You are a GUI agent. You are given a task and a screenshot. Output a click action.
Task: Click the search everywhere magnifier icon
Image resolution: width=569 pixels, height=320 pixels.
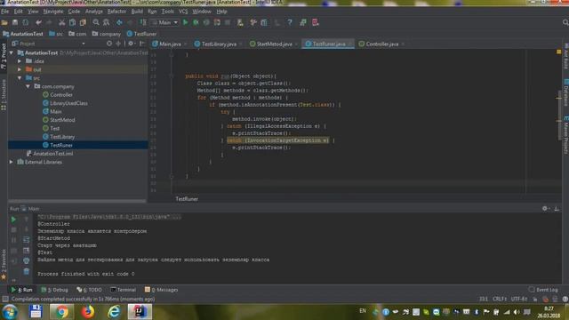pos(565,22)
